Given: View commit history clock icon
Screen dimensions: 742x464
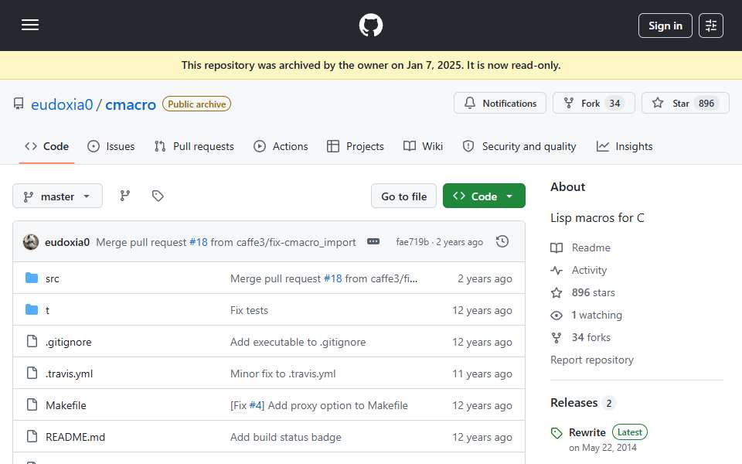Looking at the screenshot, I should pyautogui.click(x=502, y=241).
